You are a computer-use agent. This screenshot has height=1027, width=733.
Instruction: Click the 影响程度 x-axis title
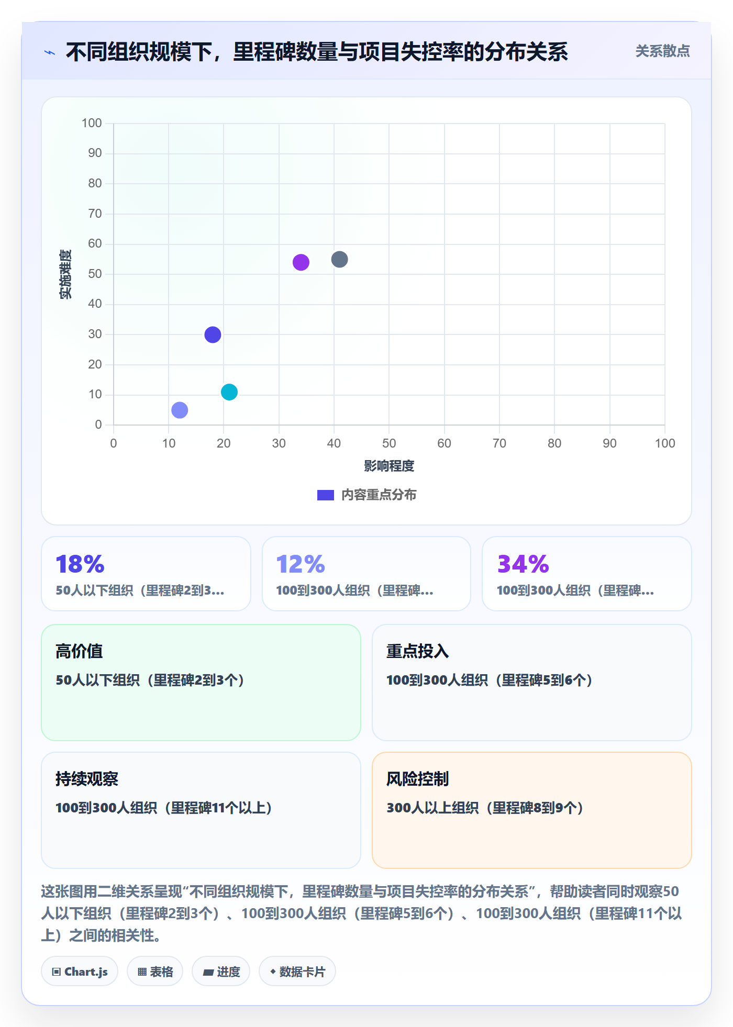389,466
